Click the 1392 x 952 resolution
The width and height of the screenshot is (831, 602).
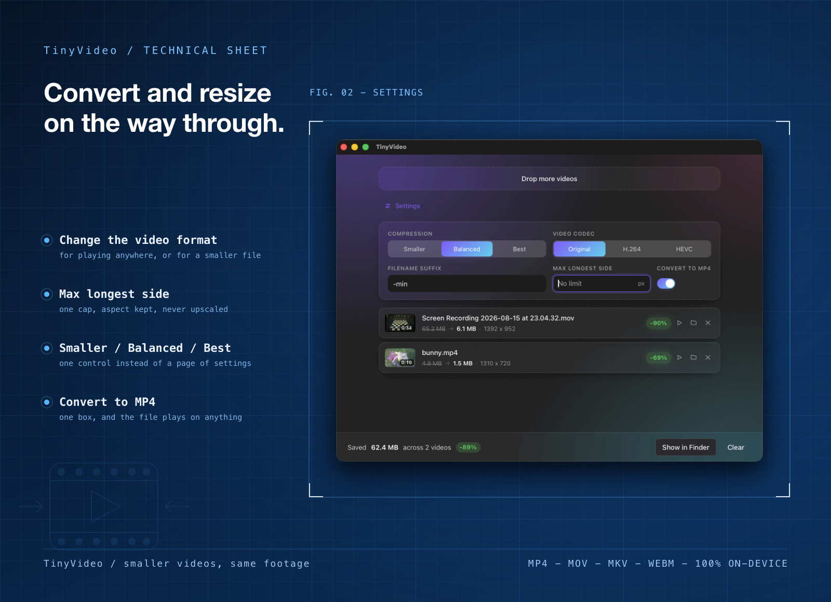500,329
